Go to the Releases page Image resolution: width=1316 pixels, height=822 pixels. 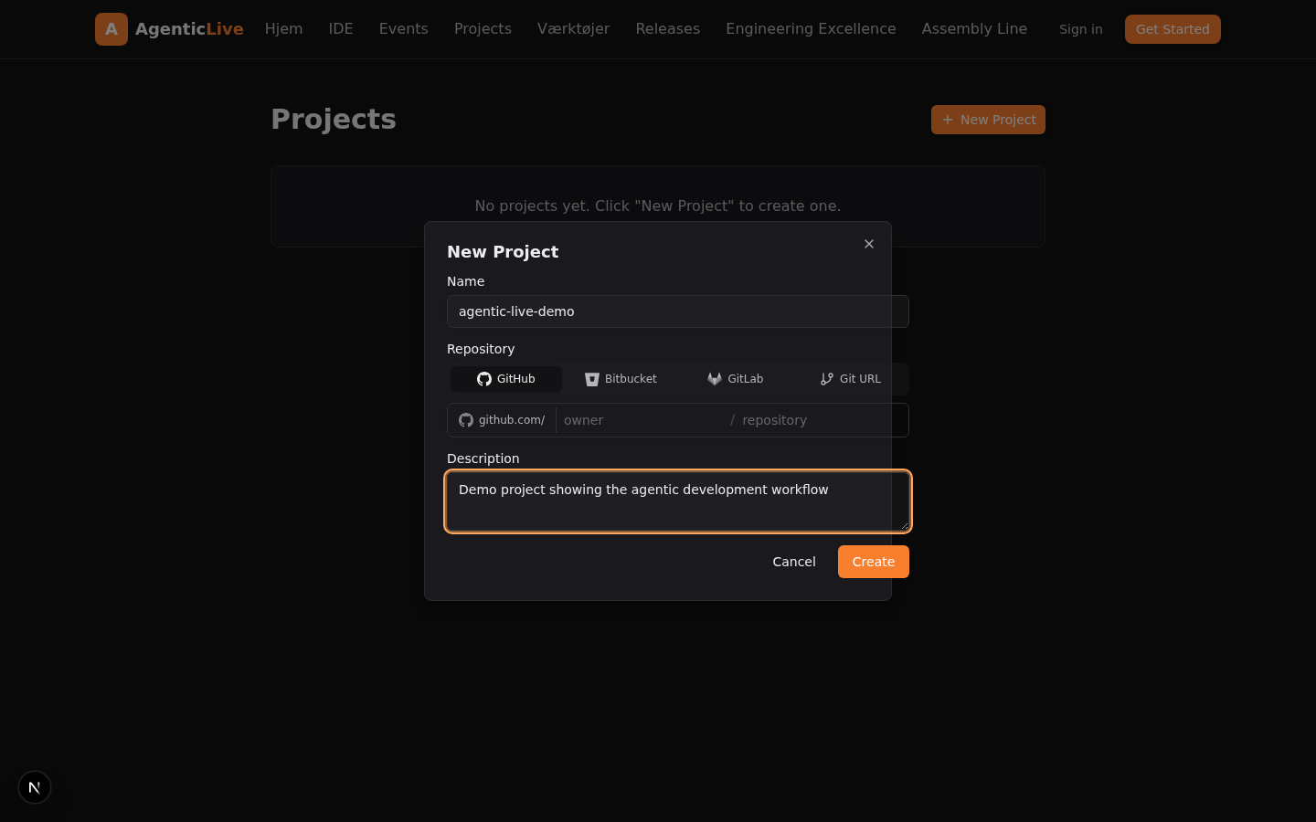667,29
